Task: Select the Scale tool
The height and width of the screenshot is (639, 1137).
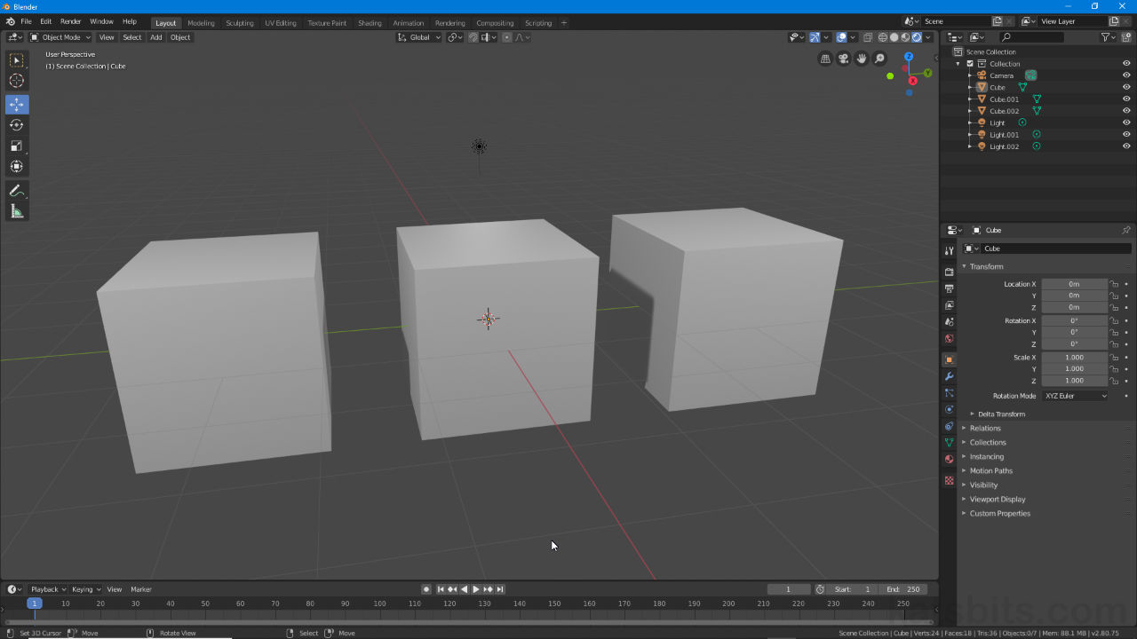Action: (17, 146)
